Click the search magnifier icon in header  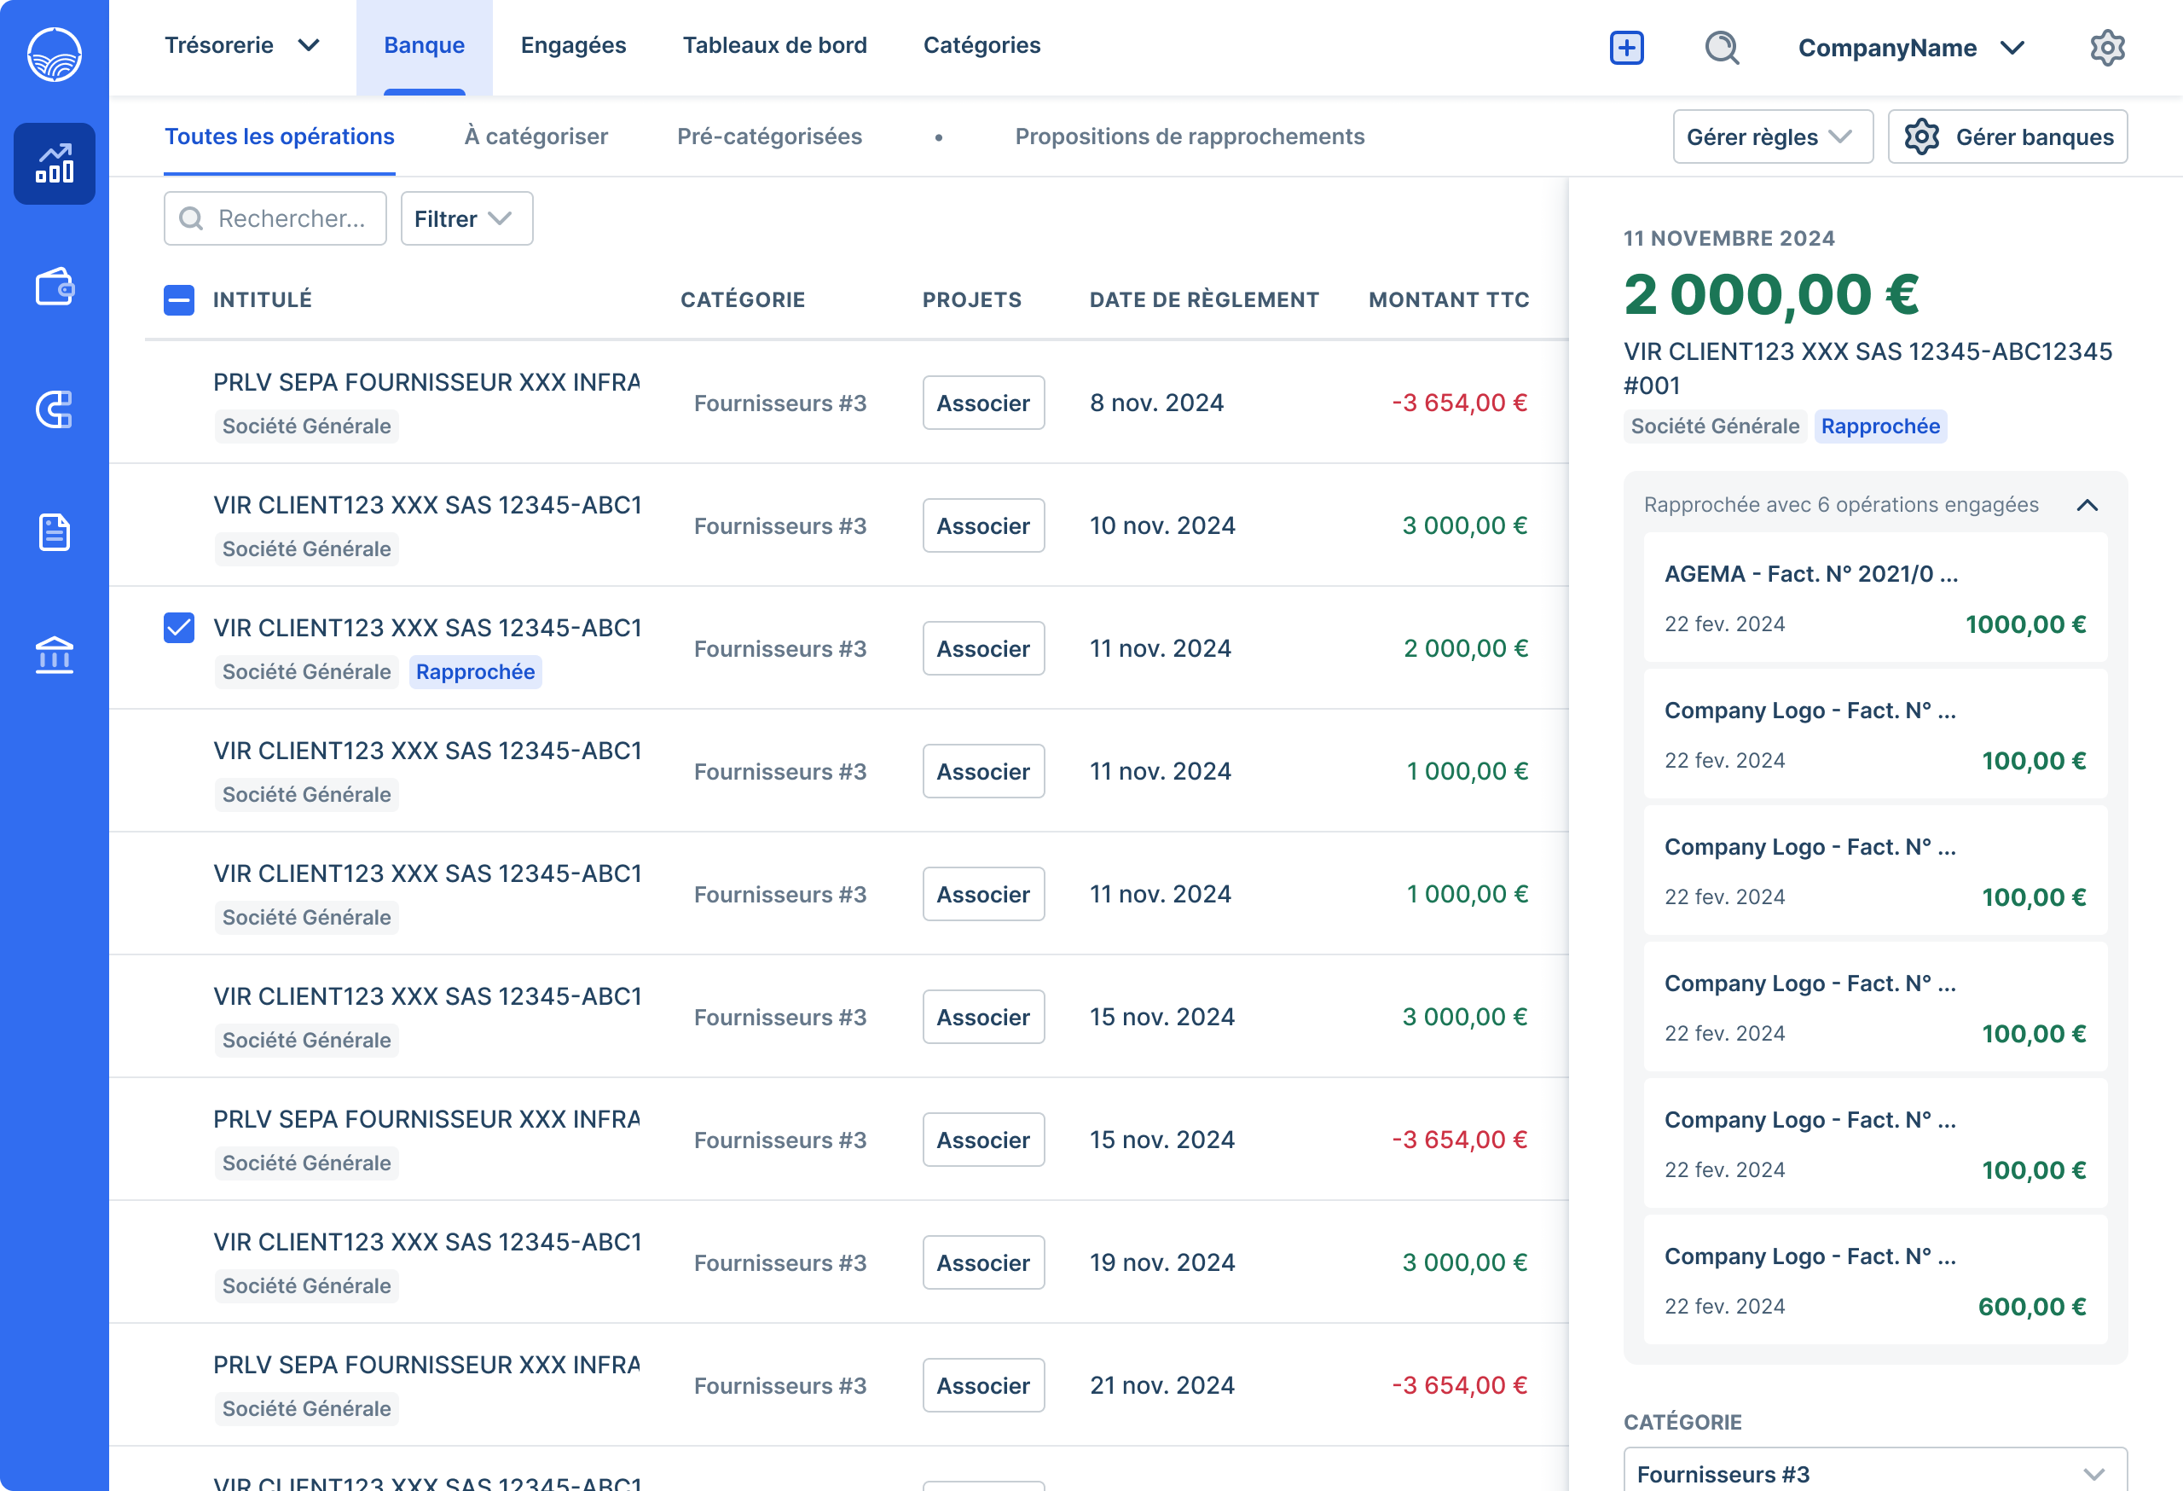click(1722, 47)
